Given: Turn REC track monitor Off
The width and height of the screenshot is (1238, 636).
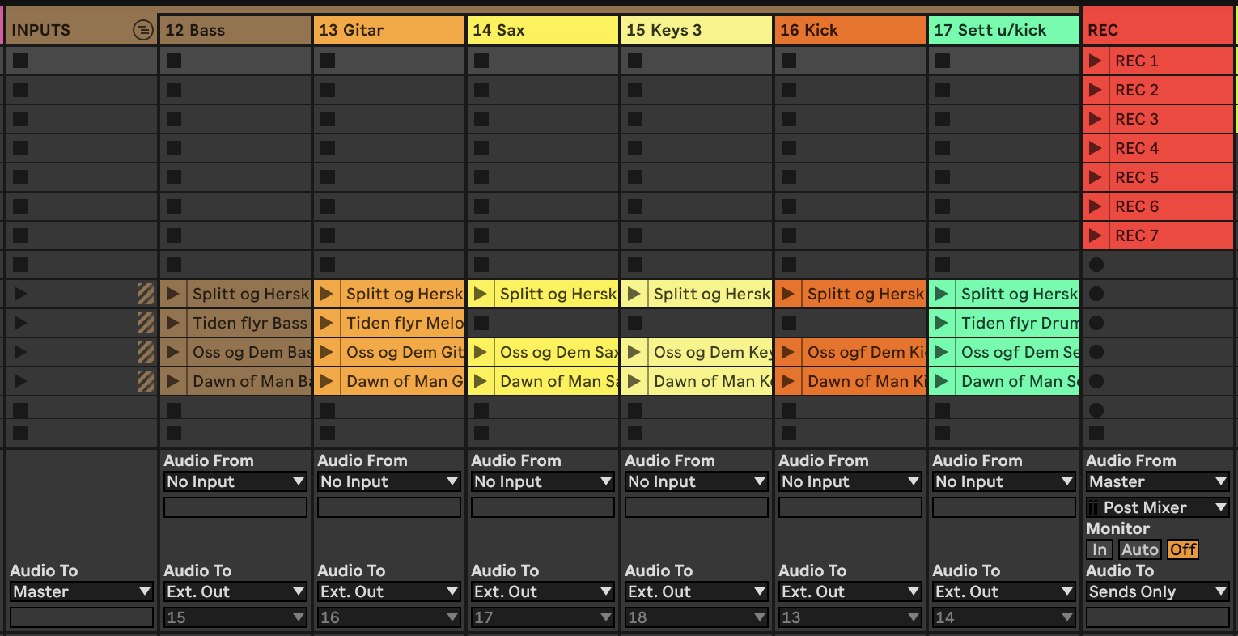Looking at the screenshot, I should point(1182,549).
